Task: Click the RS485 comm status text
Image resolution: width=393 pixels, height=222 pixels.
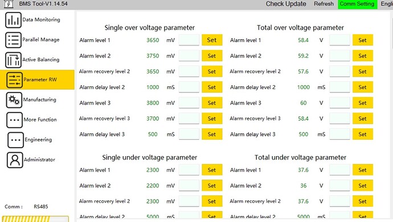Action: 41,207
